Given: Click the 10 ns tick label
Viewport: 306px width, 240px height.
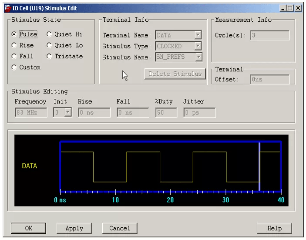Looking at the screenshot, I should coord(115,200).
